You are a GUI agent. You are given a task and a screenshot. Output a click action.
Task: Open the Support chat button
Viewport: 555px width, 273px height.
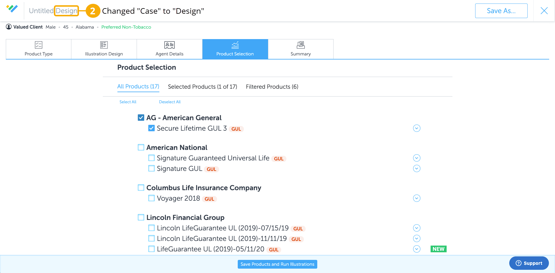pyautogui.click(x=529, y=263)
